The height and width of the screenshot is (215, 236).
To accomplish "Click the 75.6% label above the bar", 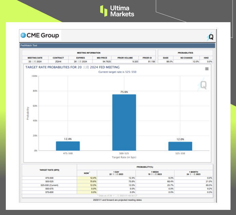I will coord(124,91).
